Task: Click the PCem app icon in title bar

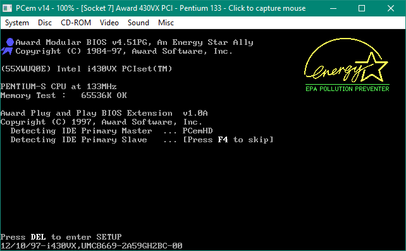Action: [7, 8]
